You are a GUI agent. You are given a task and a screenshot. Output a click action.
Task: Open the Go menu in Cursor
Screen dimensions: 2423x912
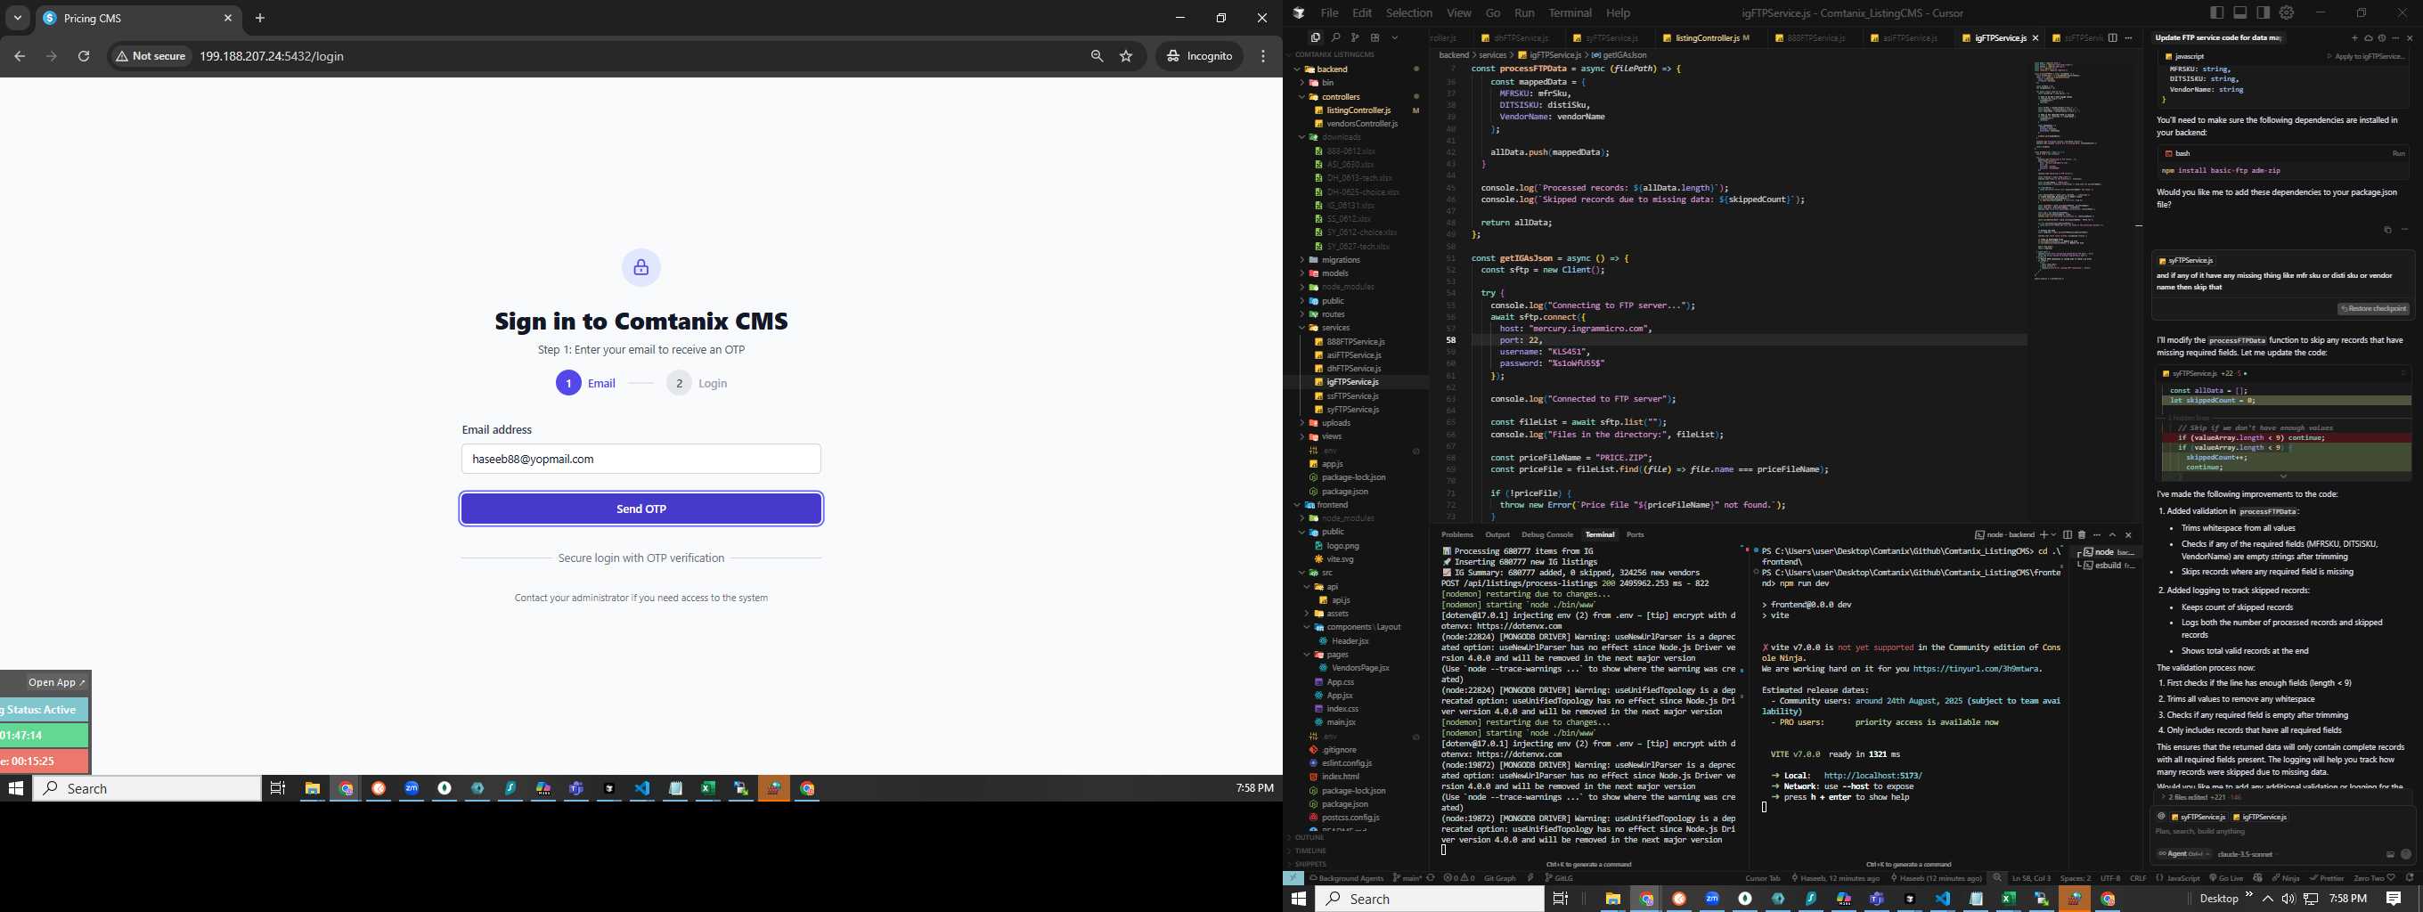(x=1493, y=13)
